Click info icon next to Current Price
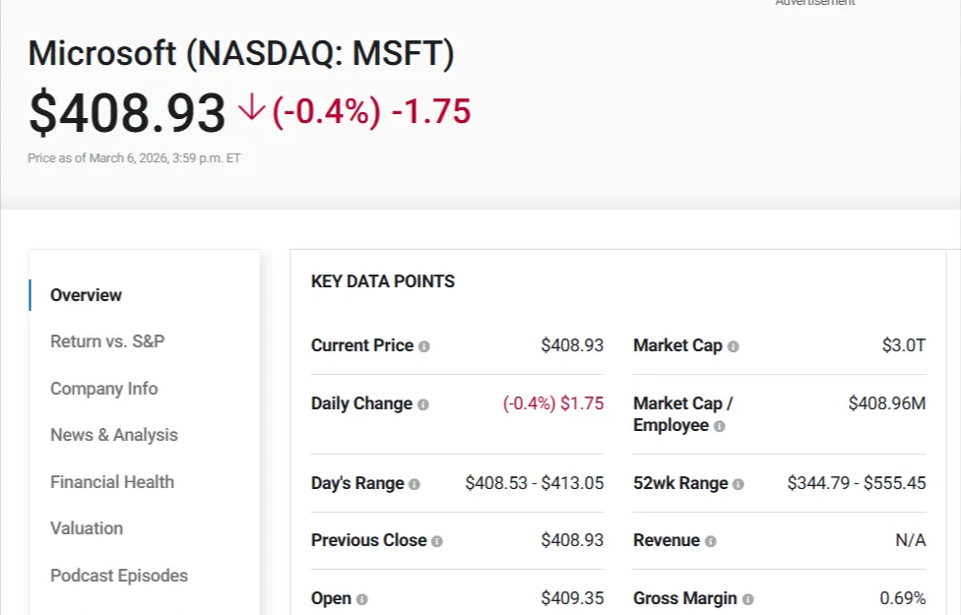Viewport: 961px width, 615px height. [x=424, y=346]
